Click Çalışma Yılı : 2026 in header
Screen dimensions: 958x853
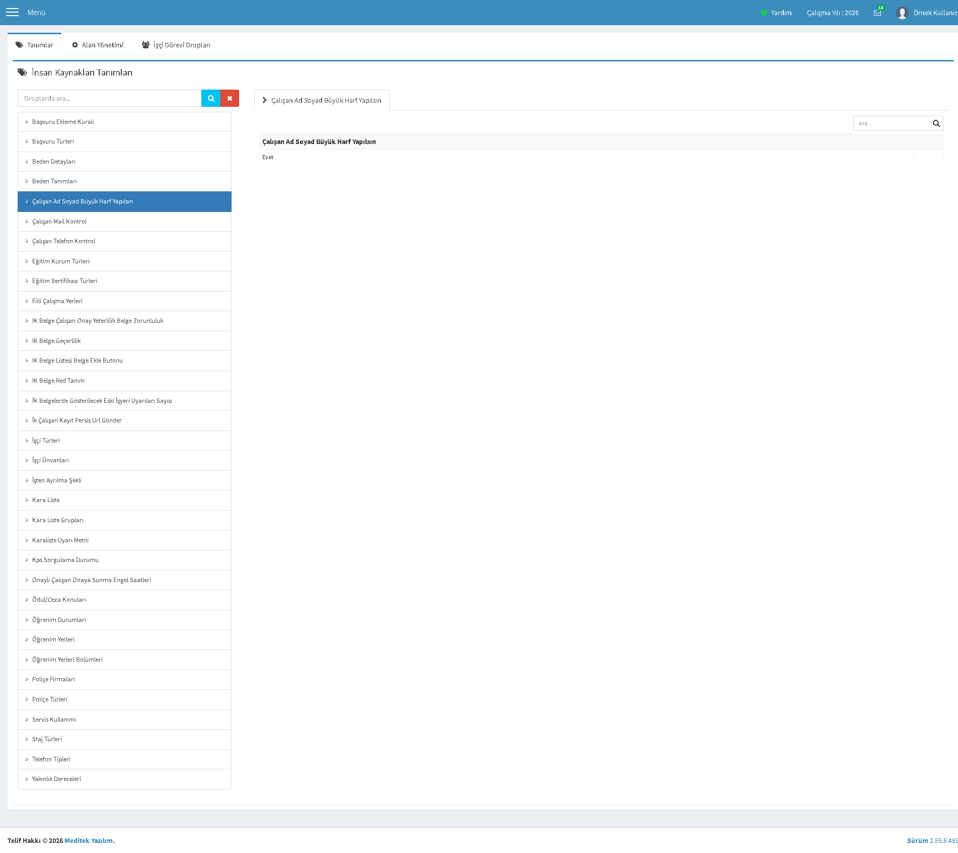[833, 13]
